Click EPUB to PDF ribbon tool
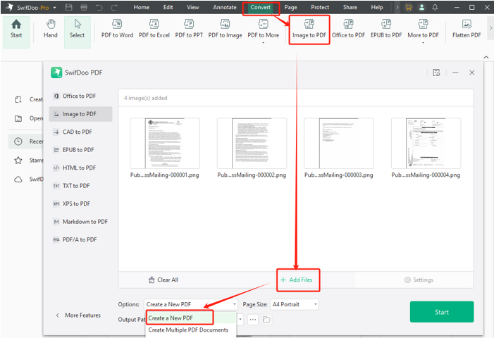 [x=386, y=29]
